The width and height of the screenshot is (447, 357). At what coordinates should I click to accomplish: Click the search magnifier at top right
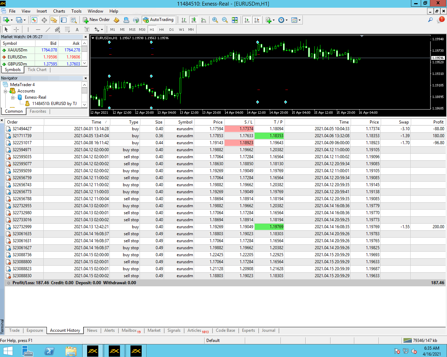point(431,20)
